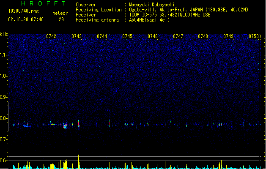Click observer name Masayuki Kobayashi
266x169 pixels.
(152, 5)
